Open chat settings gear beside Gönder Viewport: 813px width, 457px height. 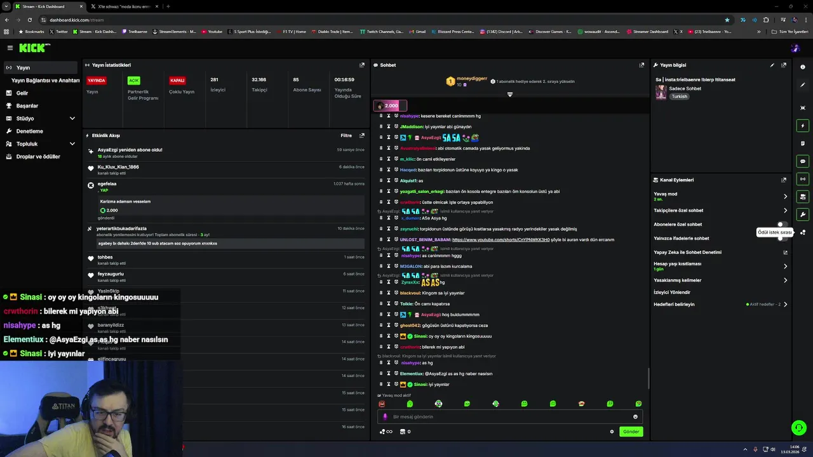pos(612,432)
